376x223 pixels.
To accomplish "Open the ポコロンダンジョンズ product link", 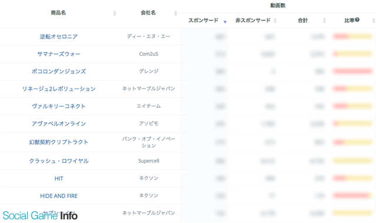I will click(x=59, y=72).
